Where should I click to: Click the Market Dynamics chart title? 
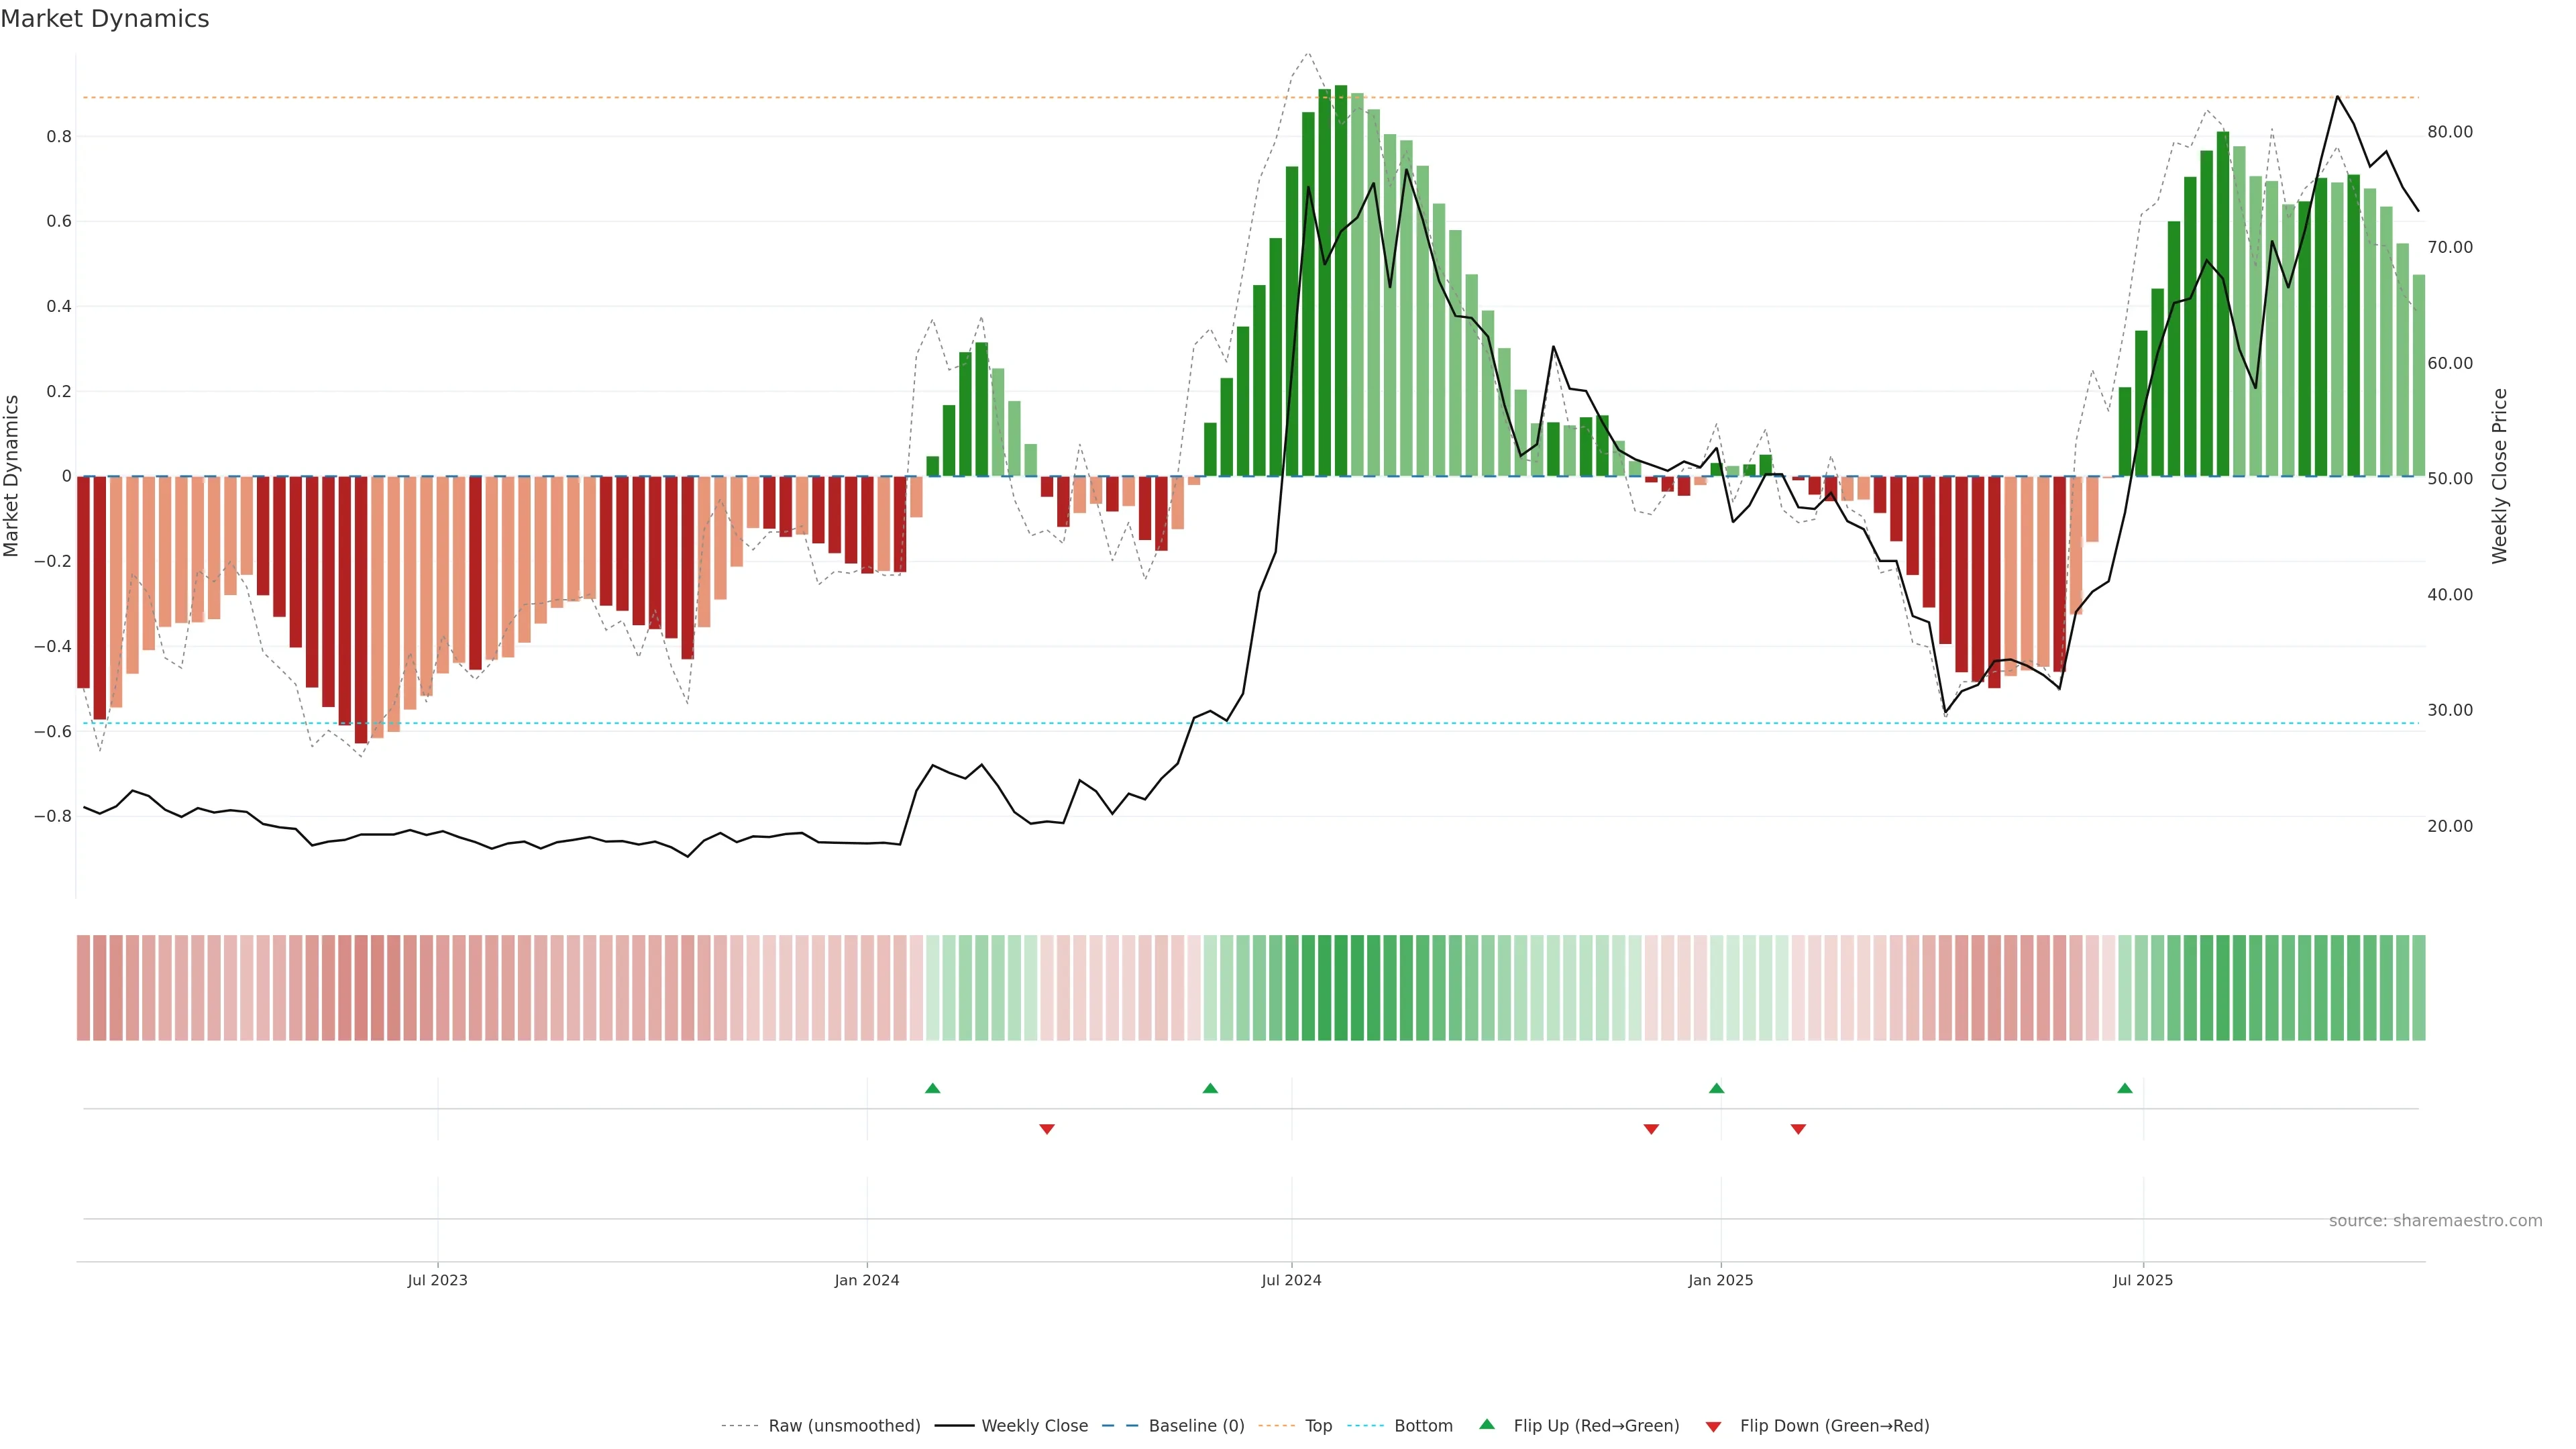point(105,19)
